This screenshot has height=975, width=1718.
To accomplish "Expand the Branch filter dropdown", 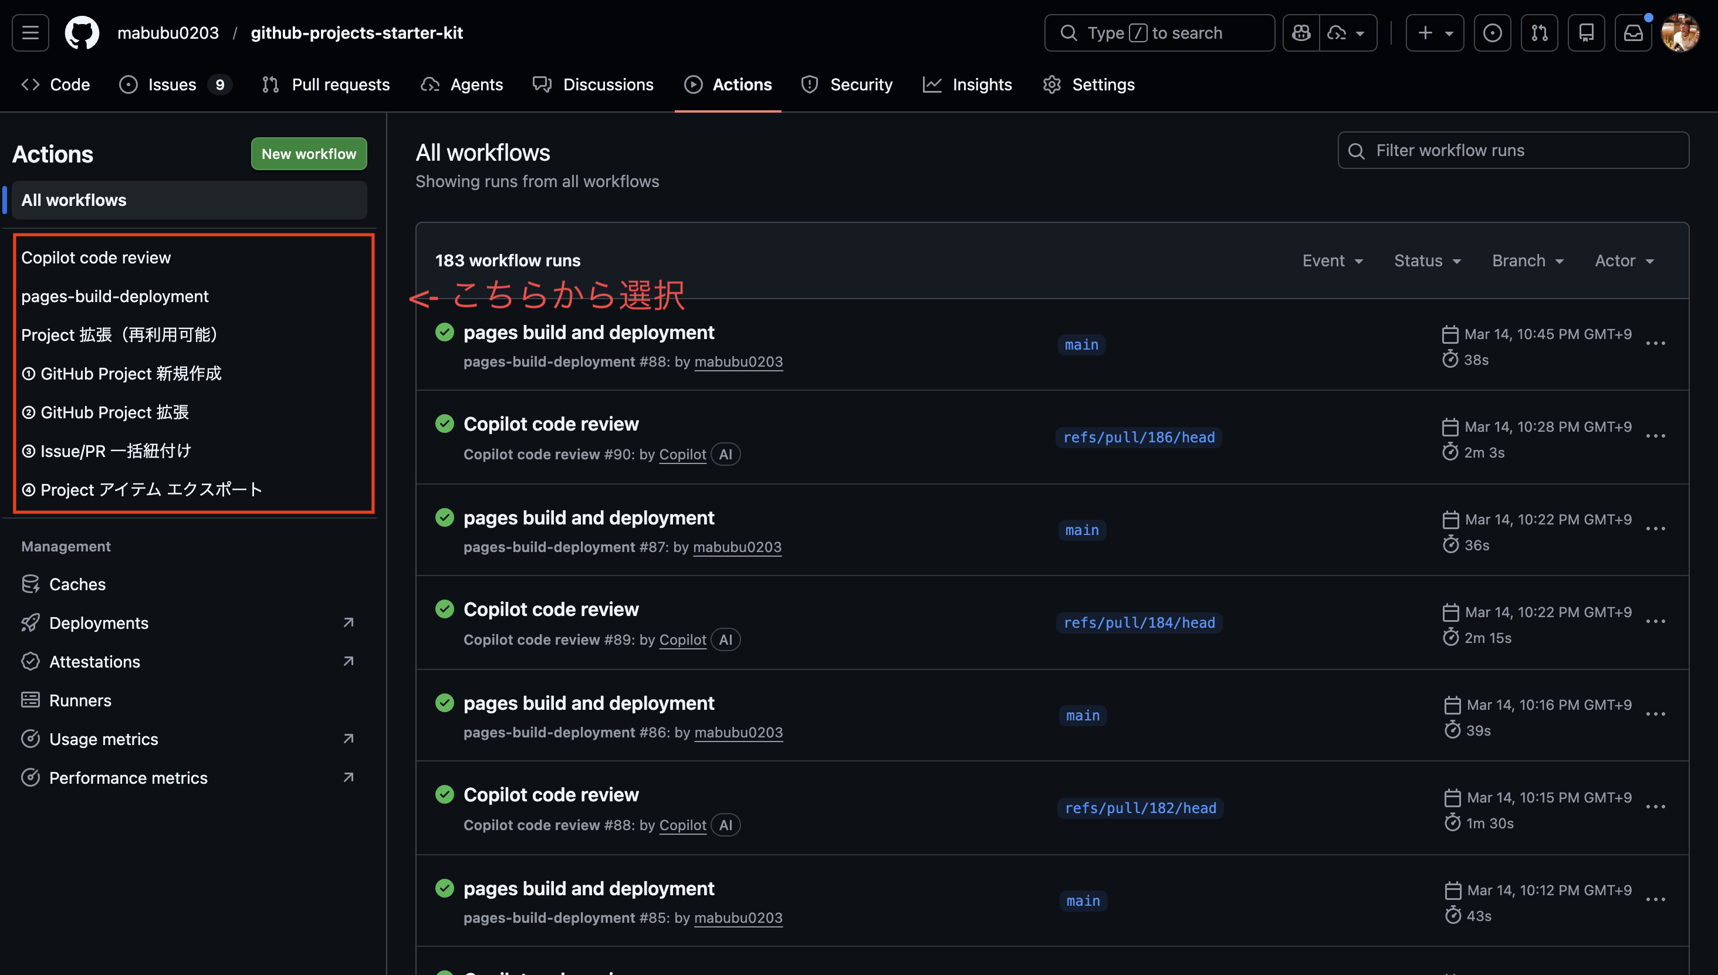I will click(x=1528, y=260).
